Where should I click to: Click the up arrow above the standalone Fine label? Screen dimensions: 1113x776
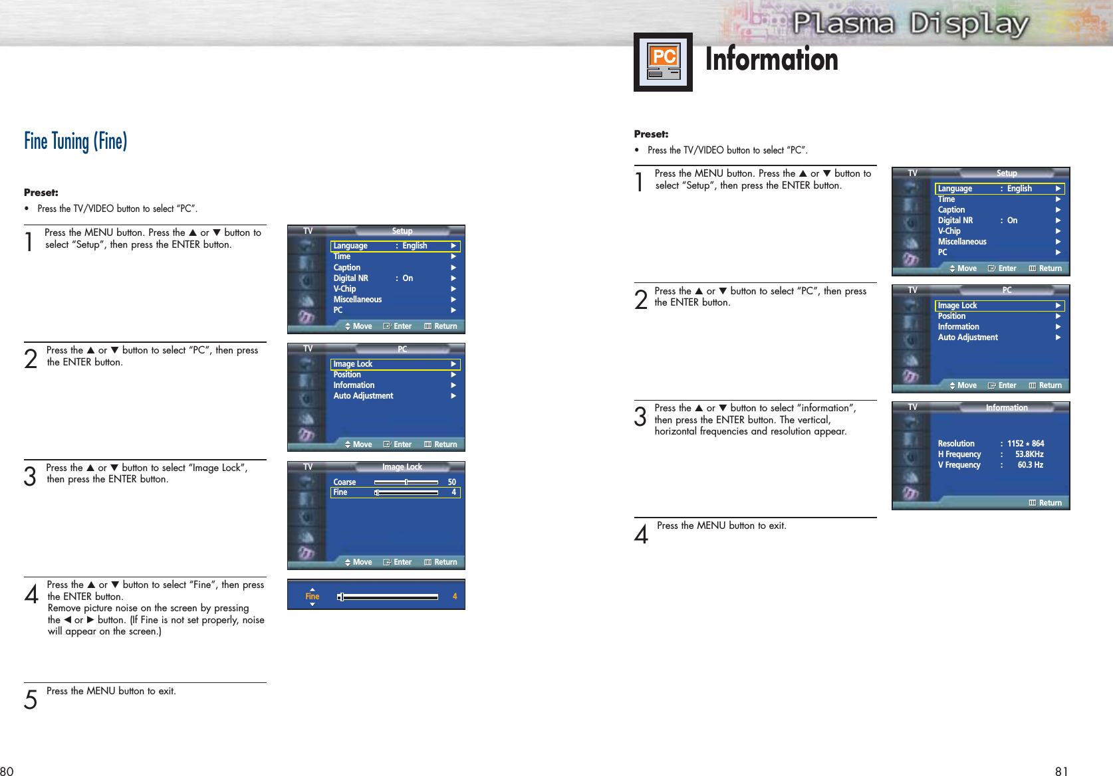point(312,589)
